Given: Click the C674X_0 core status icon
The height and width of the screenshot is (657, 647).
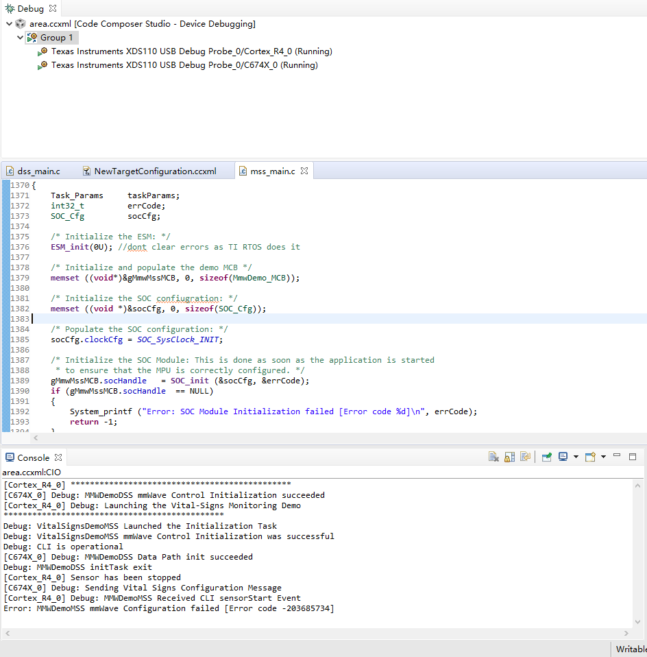Looking at the screenshot, I should click(42, 65).
